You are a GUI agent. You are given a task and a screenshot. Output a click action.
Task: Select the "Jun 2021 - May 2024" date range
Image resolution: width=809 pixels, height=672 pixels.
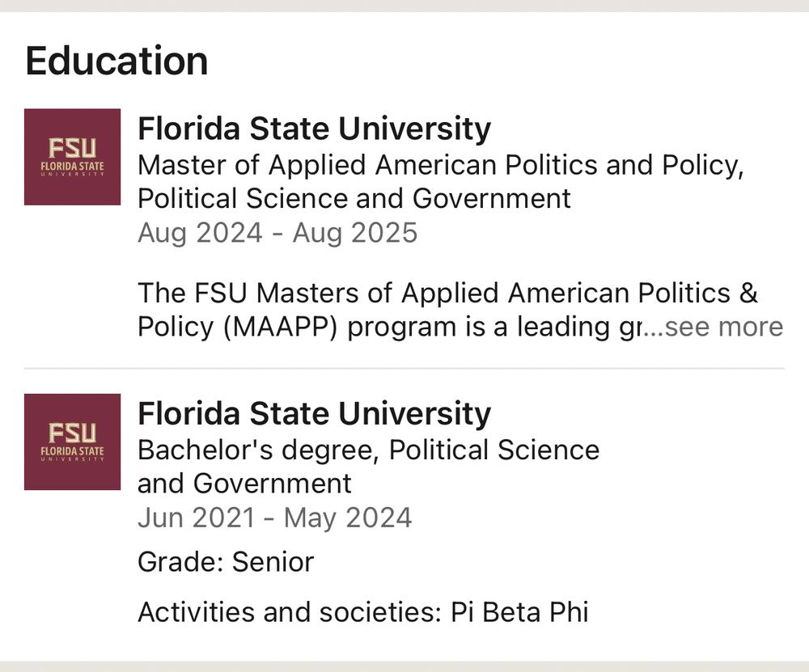pos(274,518)
